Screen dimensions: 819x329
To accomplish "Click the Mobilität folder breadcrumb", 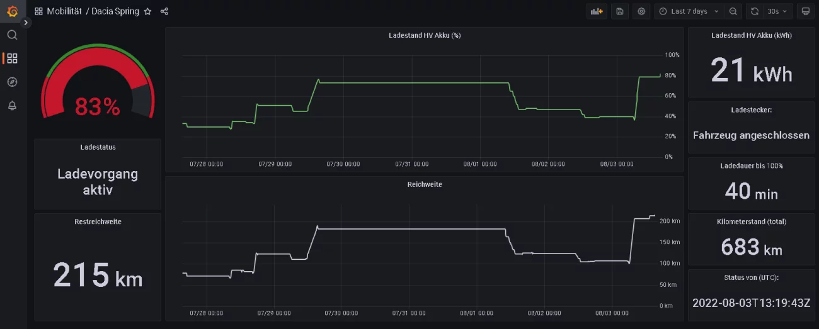I will [64, 11].
